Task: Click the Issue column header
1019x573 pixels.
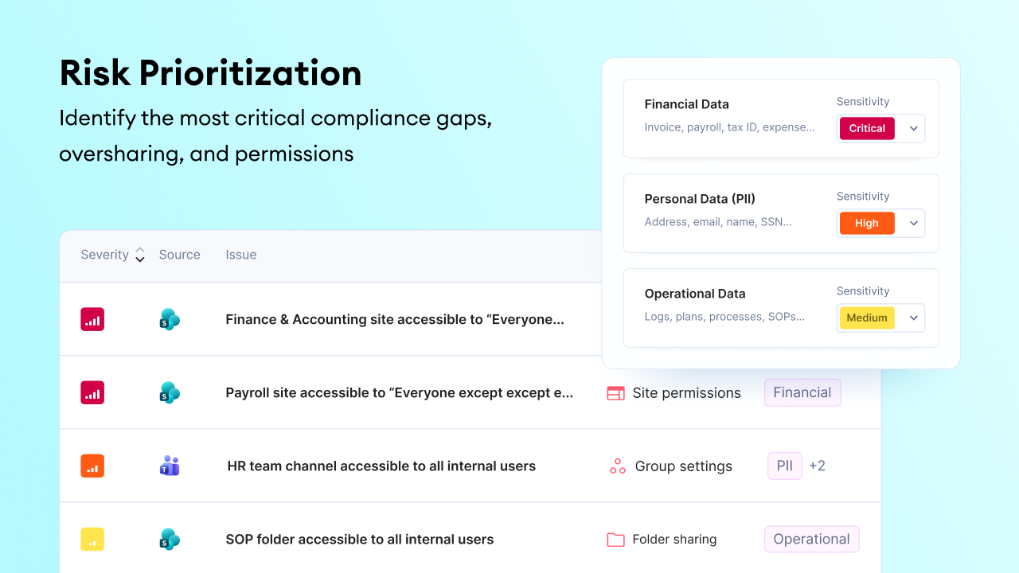Action: [241, 255]
